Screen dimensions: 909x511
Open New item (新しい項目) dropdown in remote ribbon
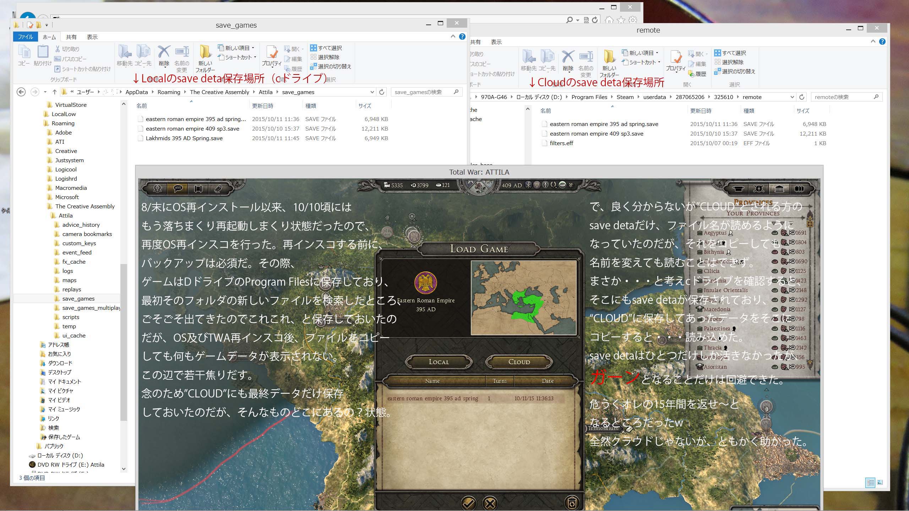click(x=640, y=53)
